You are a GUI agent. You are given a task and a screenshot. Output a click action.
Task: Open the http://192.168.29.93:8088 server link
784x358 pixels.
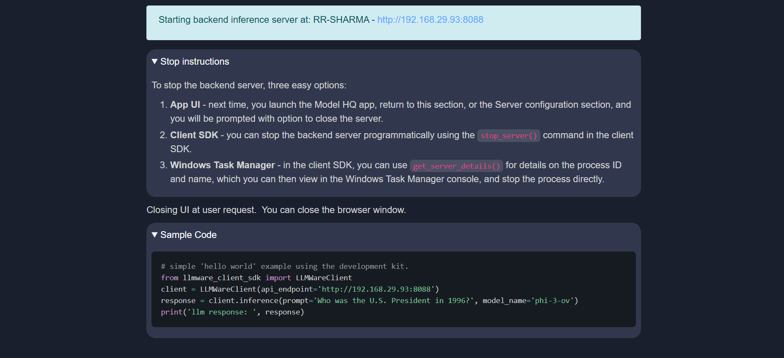coord(430,20)
